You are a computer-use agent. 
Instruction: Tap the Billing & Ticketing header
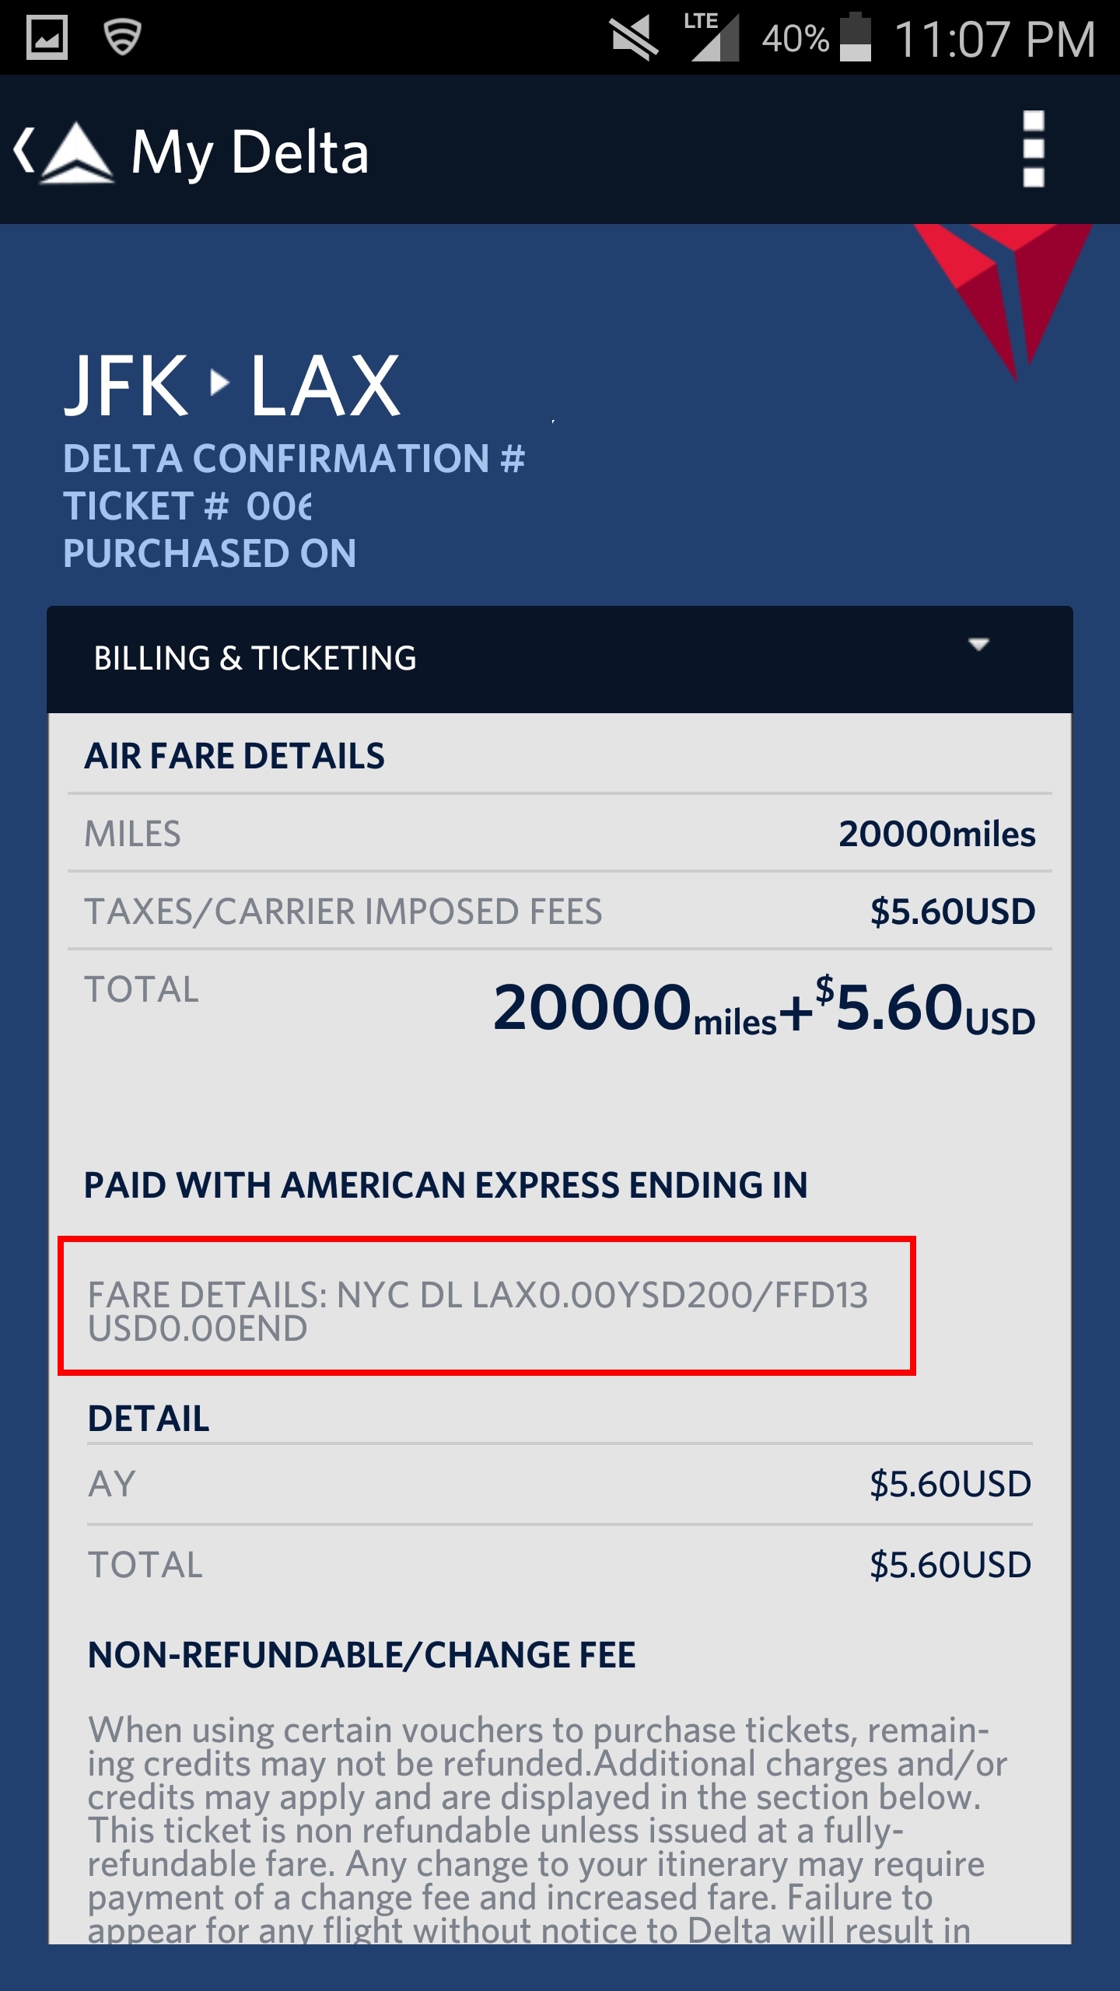point(255,659)
